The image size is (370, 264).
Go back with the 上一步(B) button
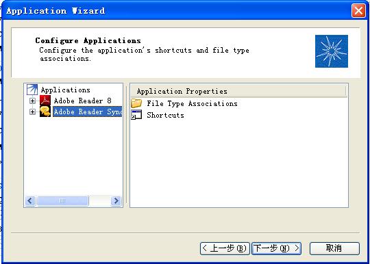pyautogui.click(x=225, y=248)
